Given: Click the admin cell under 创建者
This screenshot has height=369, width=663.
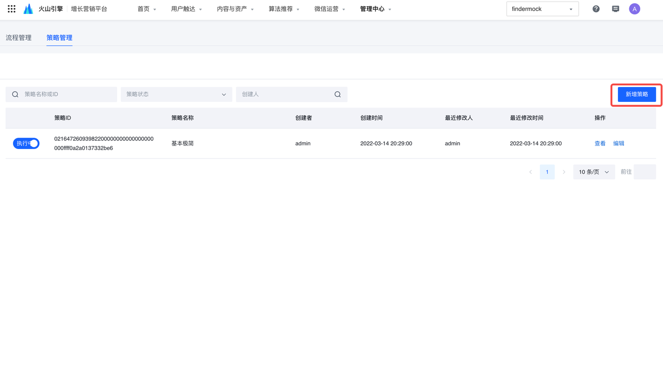Looking at the screenshot, I should 303,143.
